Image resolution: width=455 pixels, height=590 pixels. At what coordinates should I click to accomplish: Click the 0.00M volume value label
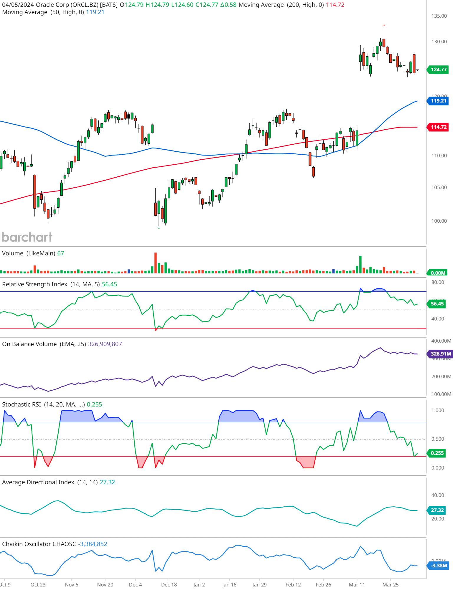click(x=437, y=273)
